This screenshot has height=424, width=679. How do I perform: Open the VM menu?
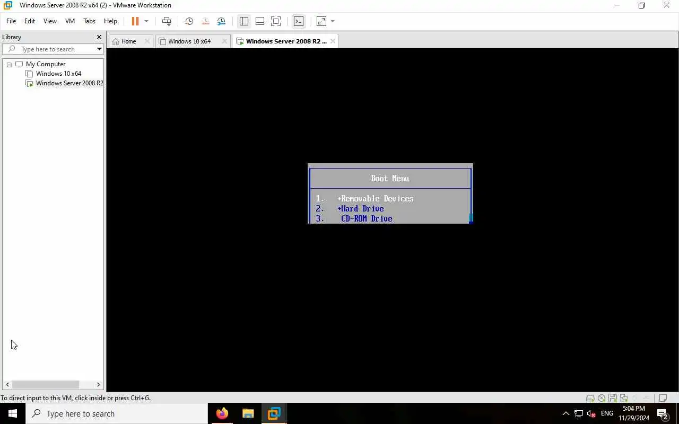(x=70, y=21)
